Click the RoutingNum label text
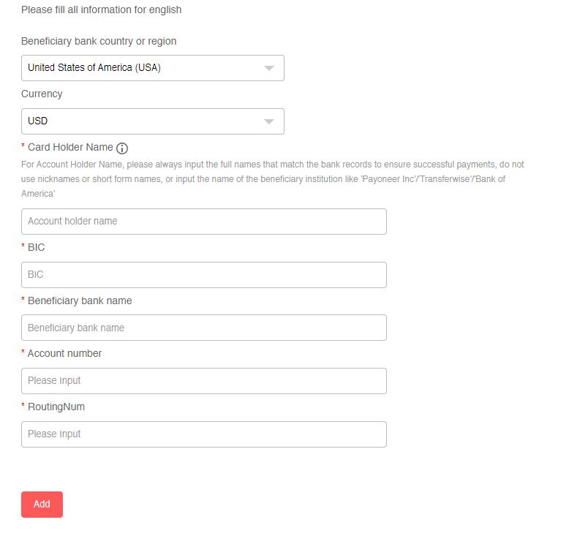Image resolution: width=580 pixels, height=536 pixels. (56, 407)
